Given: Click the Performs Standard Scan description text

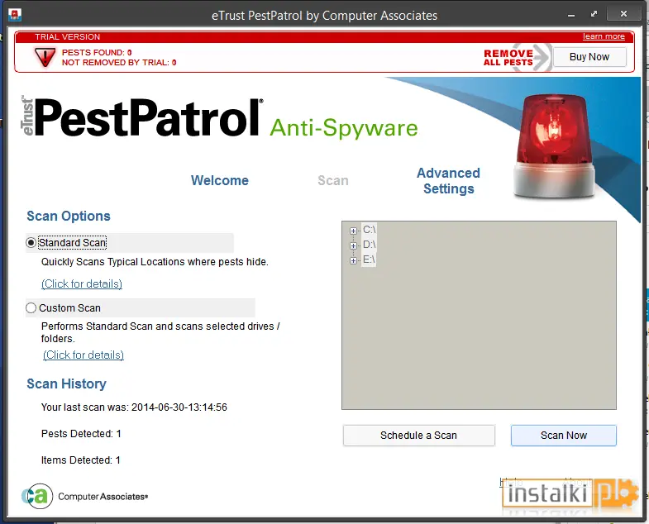Looking at the screenshot, I should click(160, 332).
